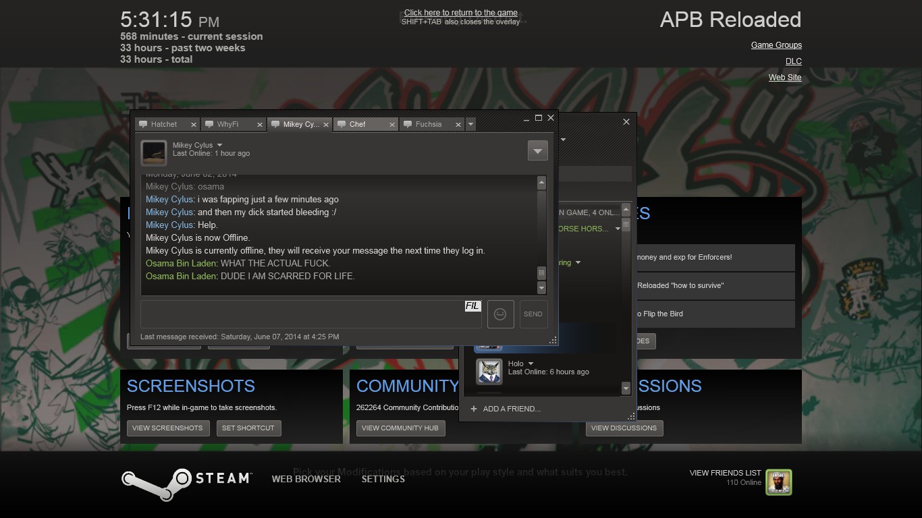Click the chat message input field
Image resolution: width=922 pixels, height=518 pixels.
click(311, 314)
